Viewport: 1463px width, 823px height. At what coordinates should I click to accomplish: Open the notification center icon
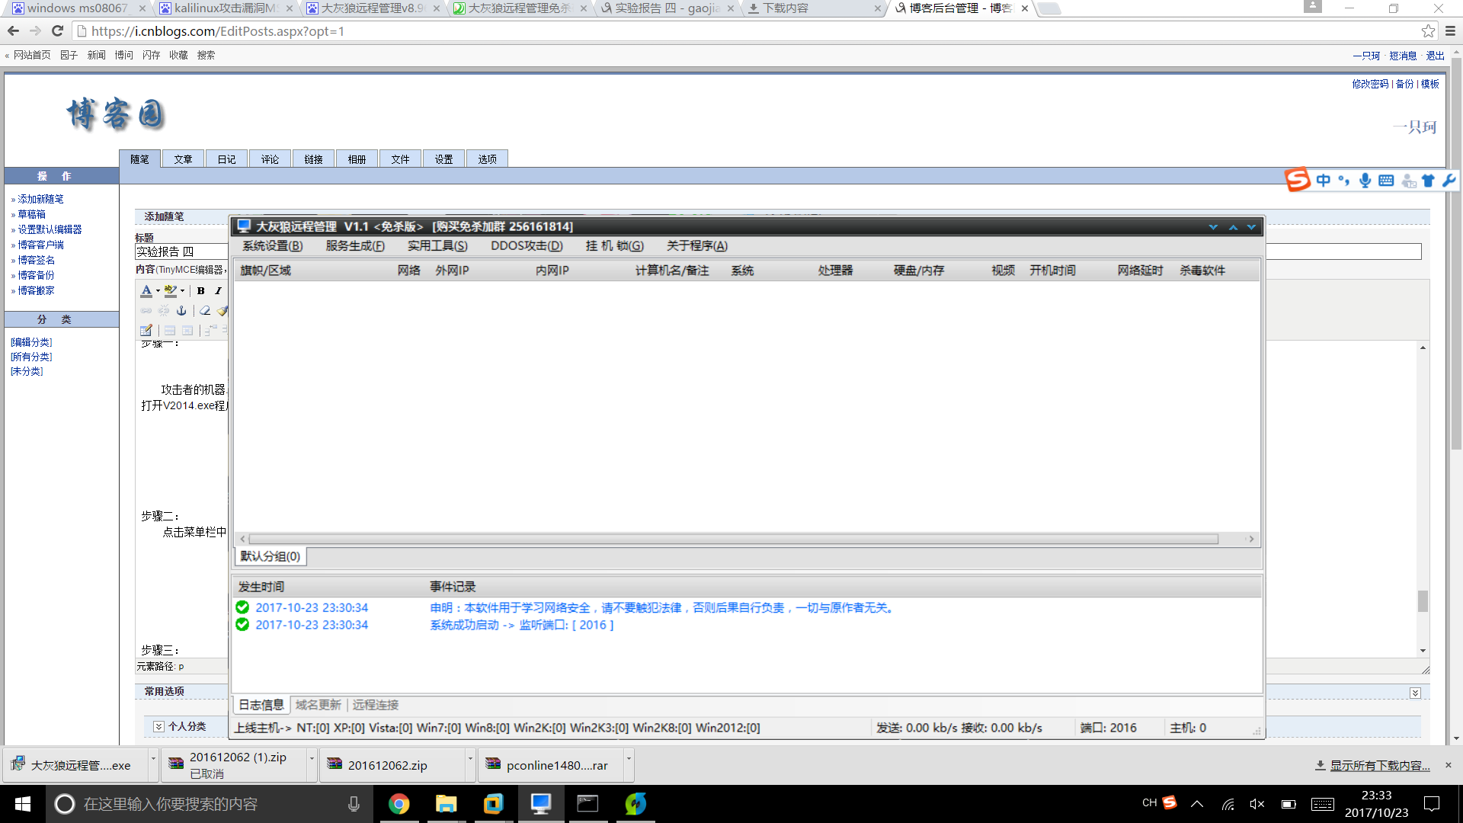pos(1432,804)
